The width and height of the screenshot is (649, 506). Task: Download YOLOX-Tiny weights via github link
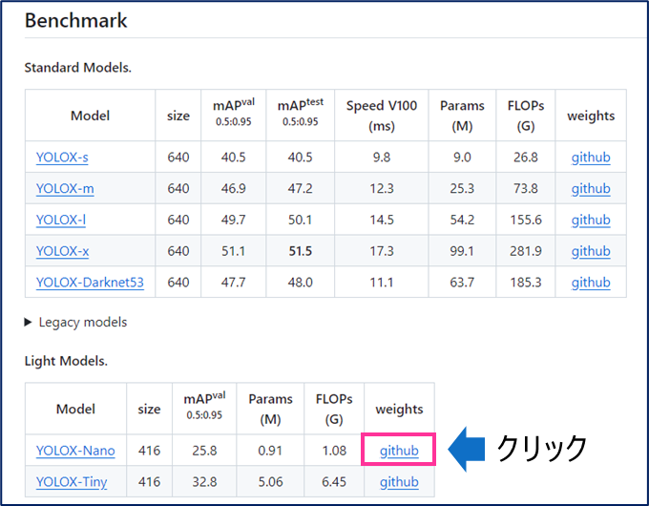point(399,482)
